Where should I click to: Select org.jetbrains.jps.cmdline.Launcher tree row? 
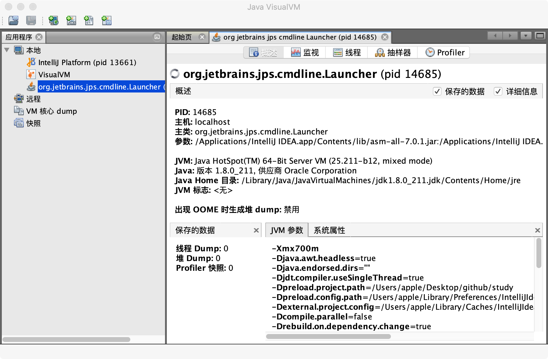coord(101,87)
